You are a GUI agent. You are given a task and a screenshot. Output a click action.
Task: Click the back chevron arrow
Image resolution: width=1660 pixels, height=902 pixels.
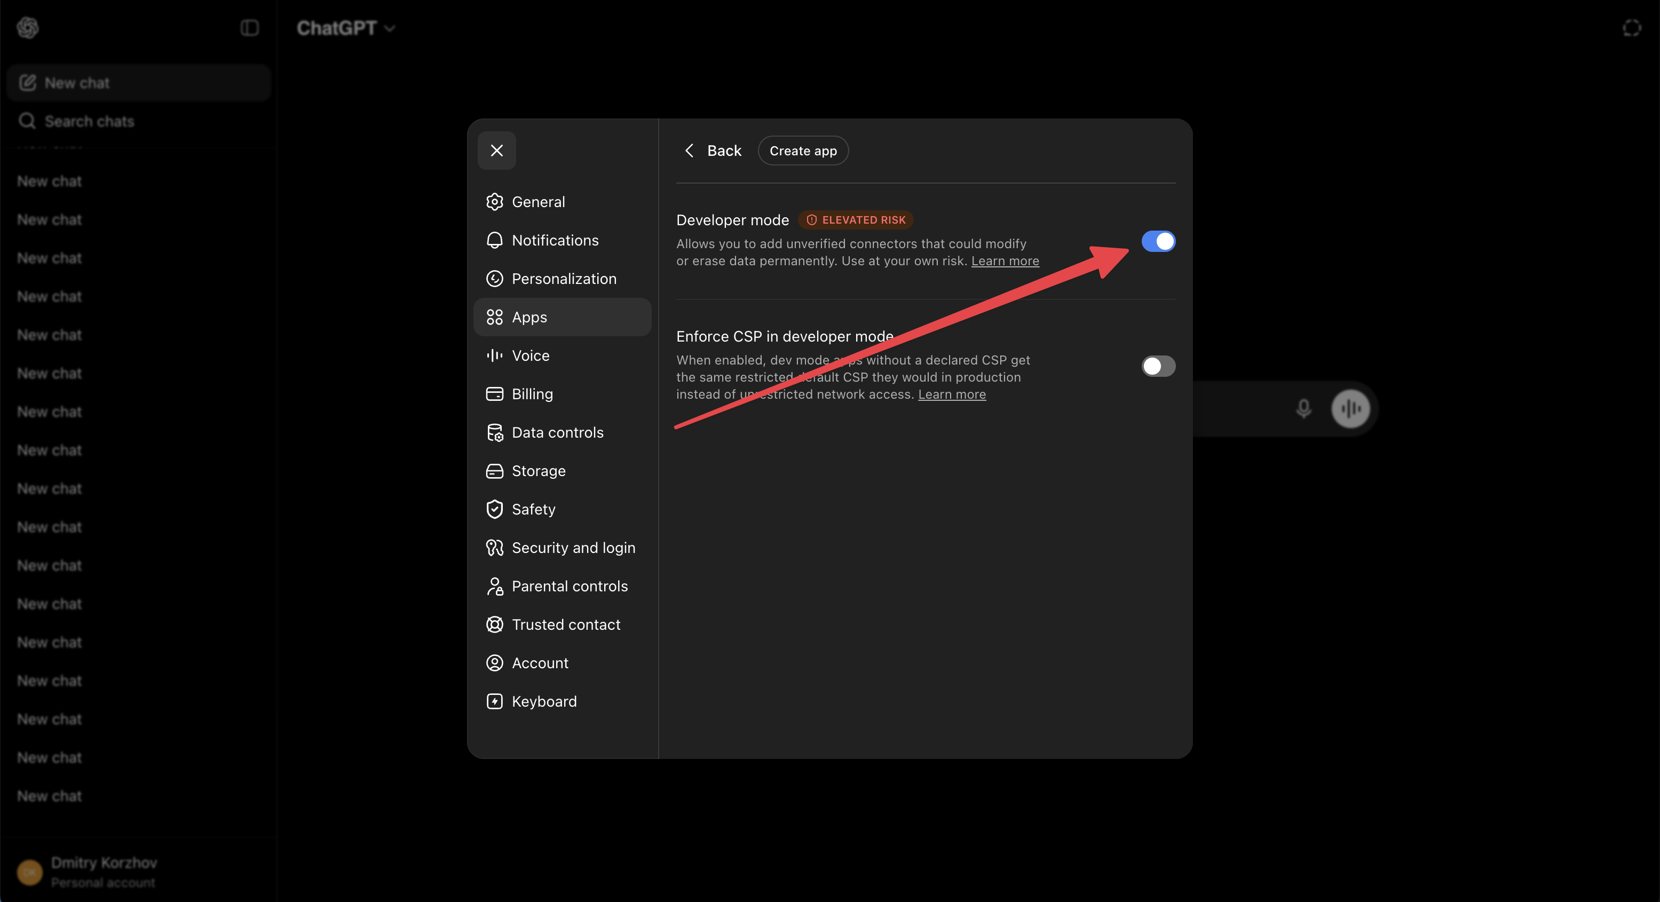pos(689,150)
